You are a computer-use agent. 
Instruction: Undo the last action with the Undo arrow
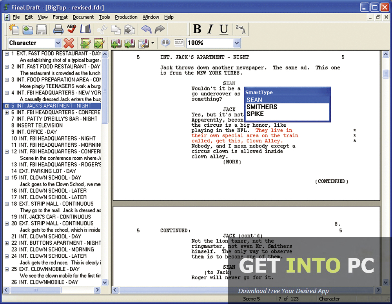[x=146, y=29]
